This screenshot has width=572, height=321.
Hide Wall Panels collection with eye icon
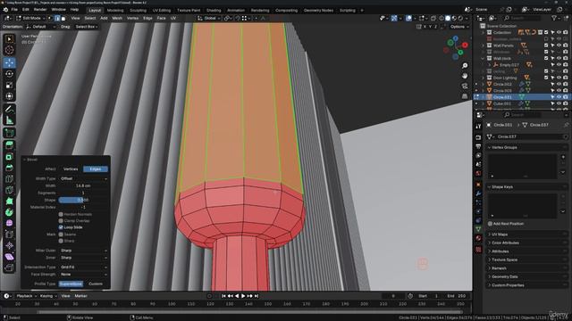pos(559,45)
